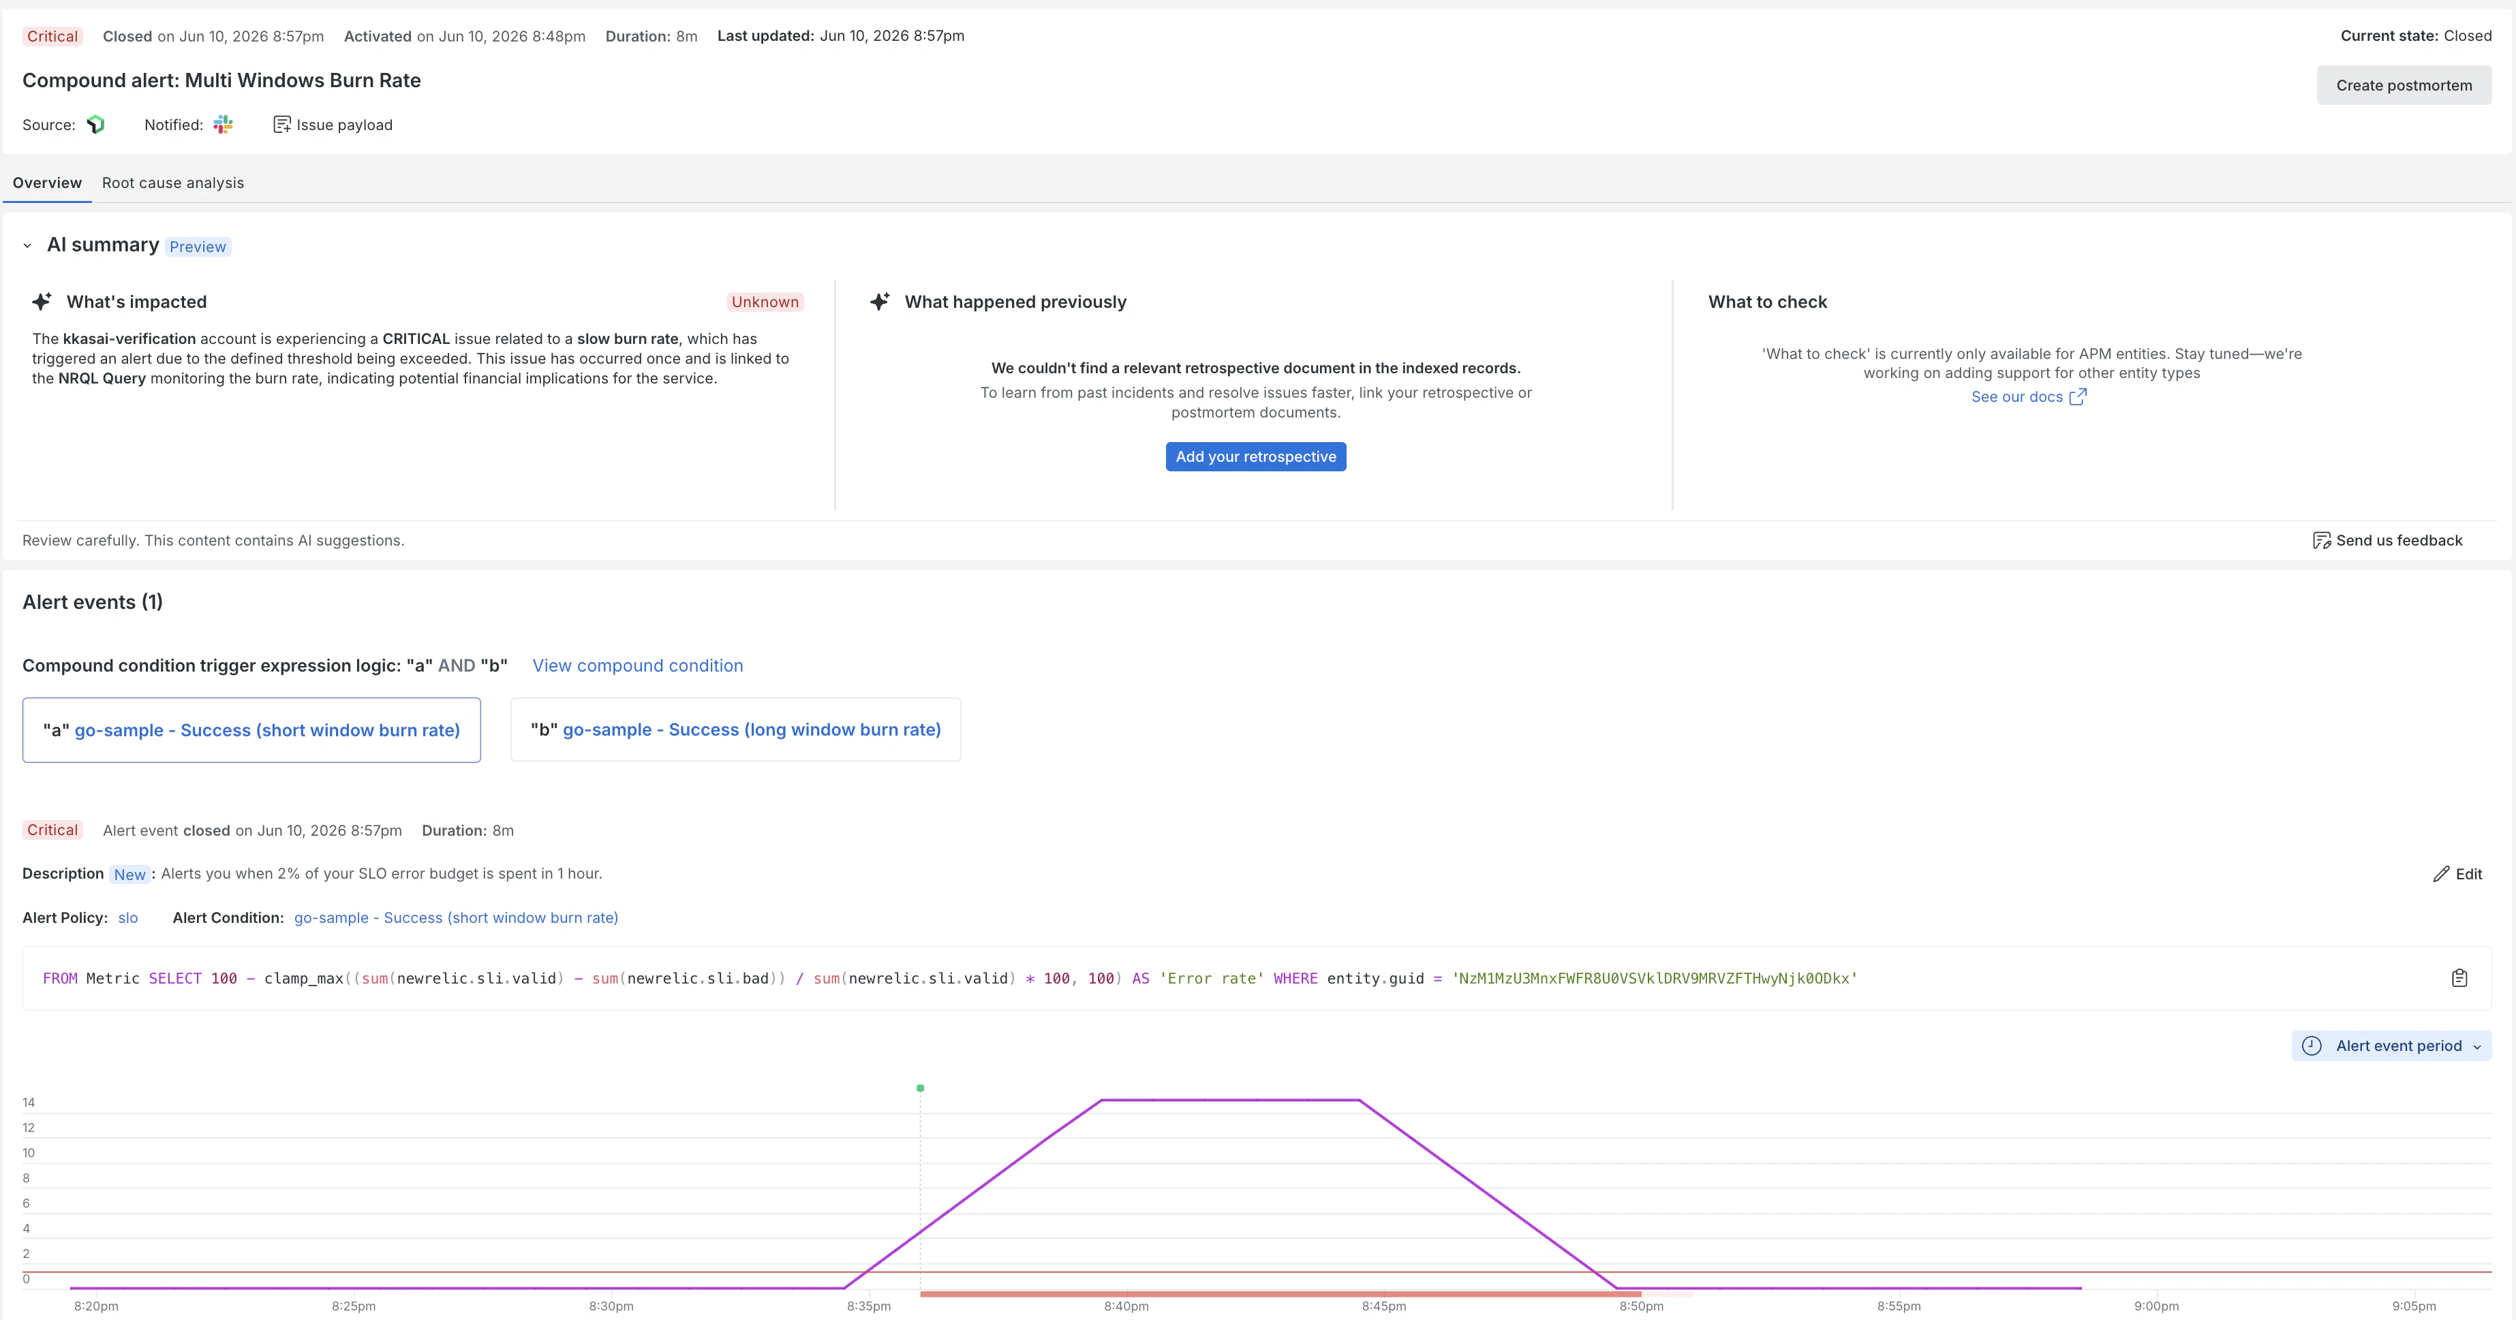Open the Issue payload
The width and height of the screenshot is (2516, 1320).
[x=333, y=125]
